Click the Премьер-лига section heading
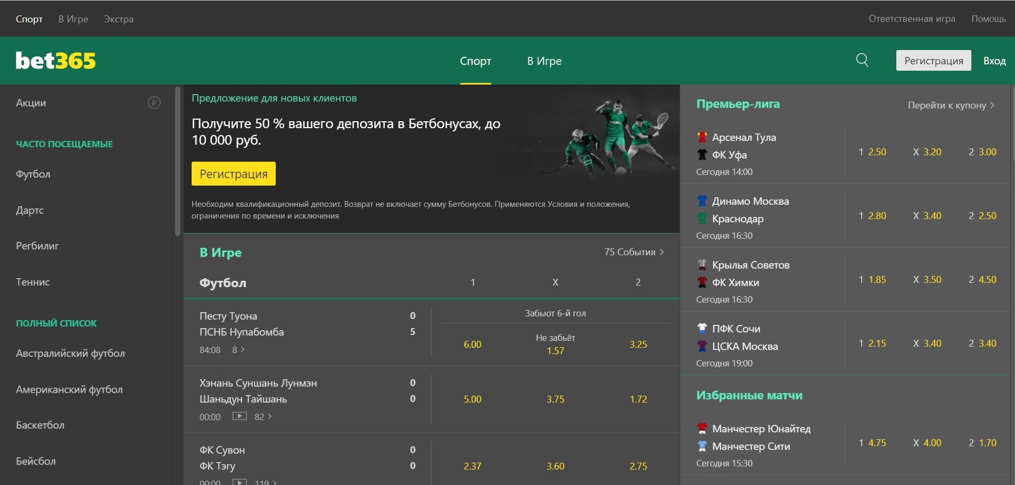This screenshot has height=485, width=1015. 738,104
